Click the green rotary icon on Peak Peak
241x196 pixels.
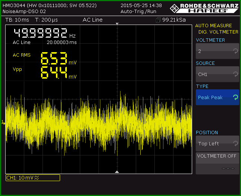(235, 97)
